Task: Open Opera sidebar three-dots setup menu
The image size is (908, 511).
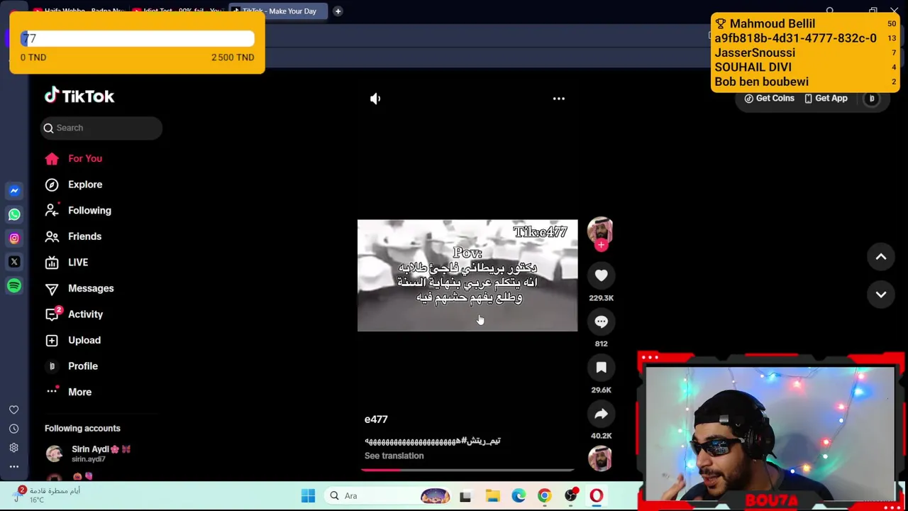Action: pos(13,466)
